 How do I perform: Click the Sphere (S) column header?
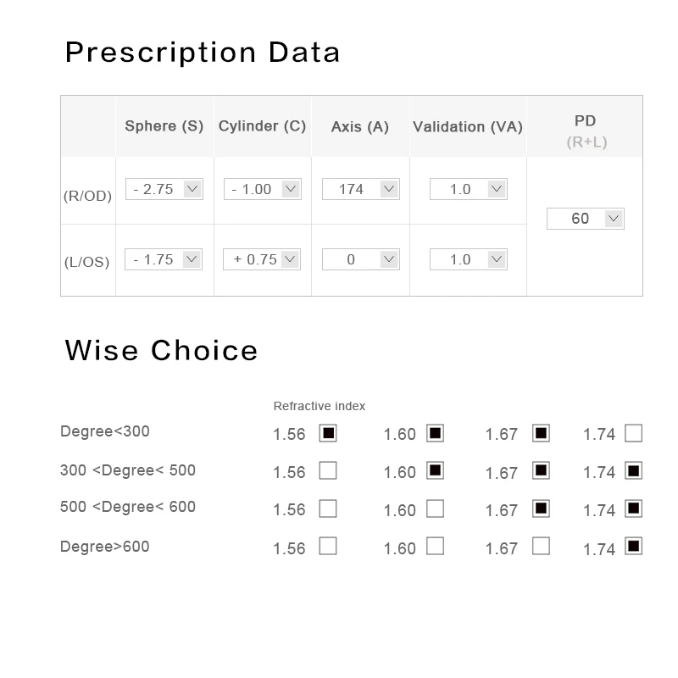164,126
